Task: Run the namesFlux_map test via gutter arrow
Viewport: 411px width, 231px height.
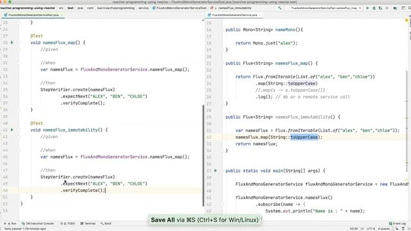Action: [x=12, y=42]
